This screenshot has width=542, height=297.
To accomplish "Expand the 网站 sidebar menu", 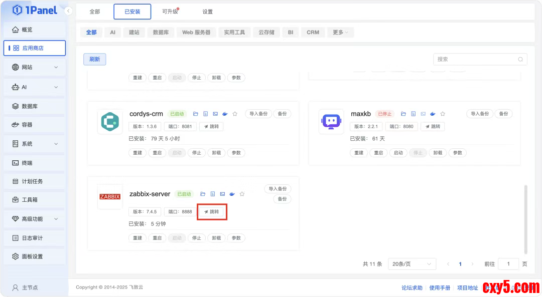I will (34, 67).
